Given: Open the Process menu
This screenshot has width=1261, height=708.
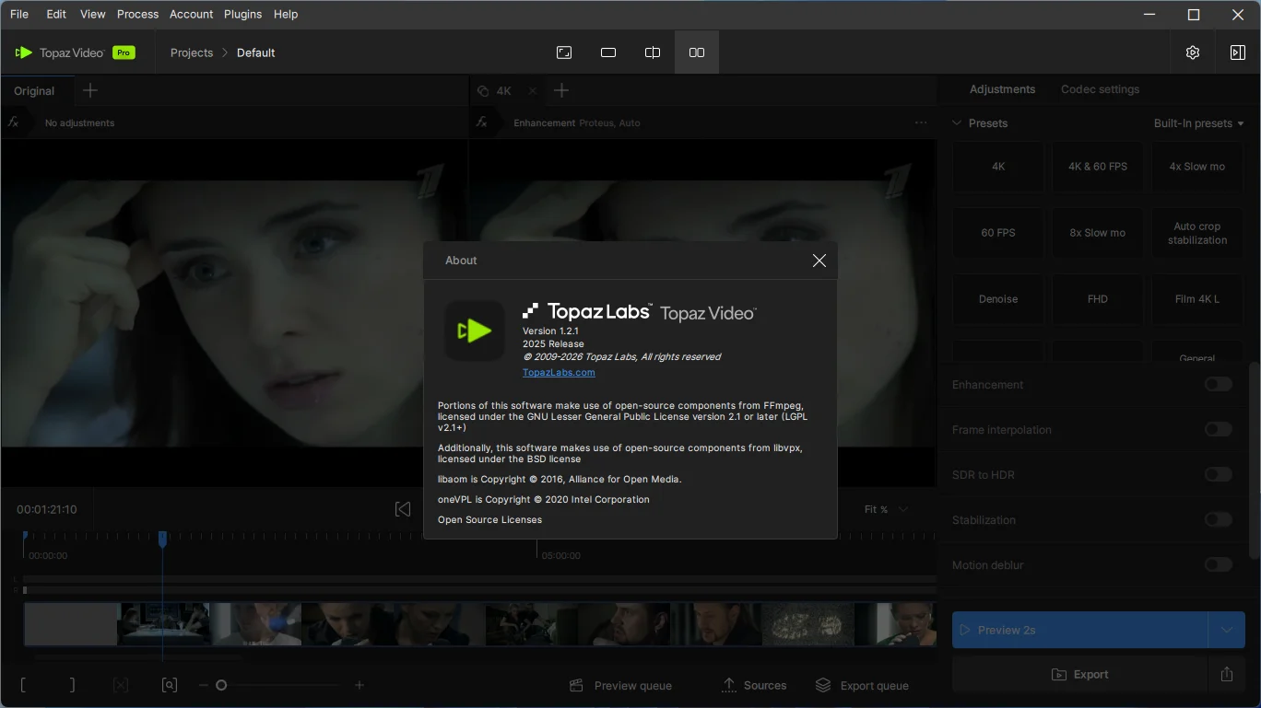Looking at the screenshot, I should coord(138,14).
